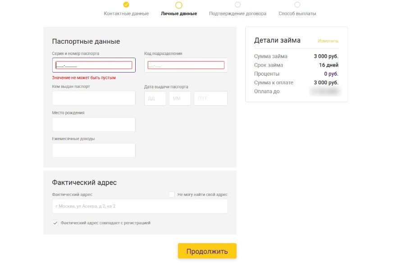Click the Изменить link in loan details
402x263 pixels.
coord(328,41)
